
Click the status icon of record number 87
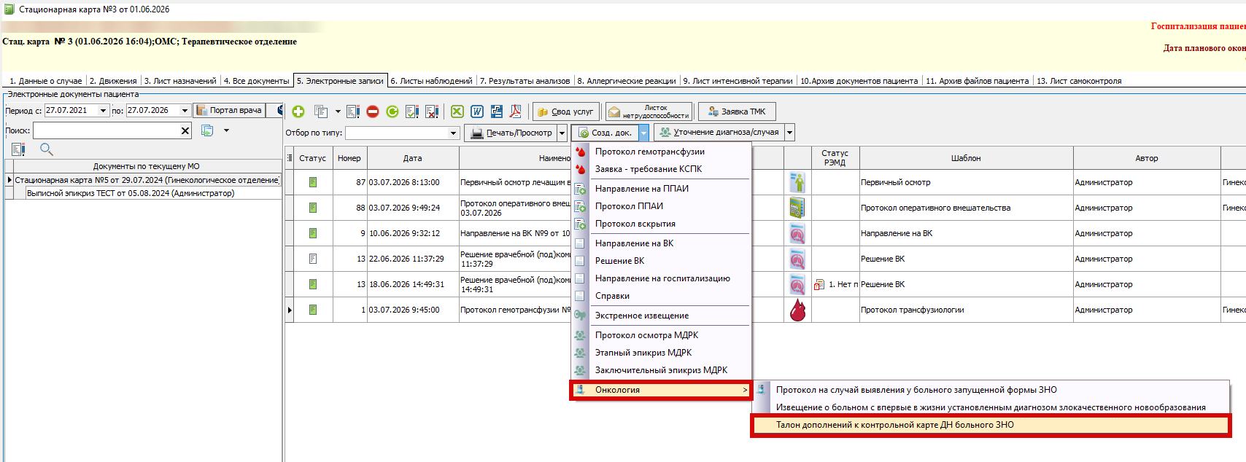click(x=313, y=182)
